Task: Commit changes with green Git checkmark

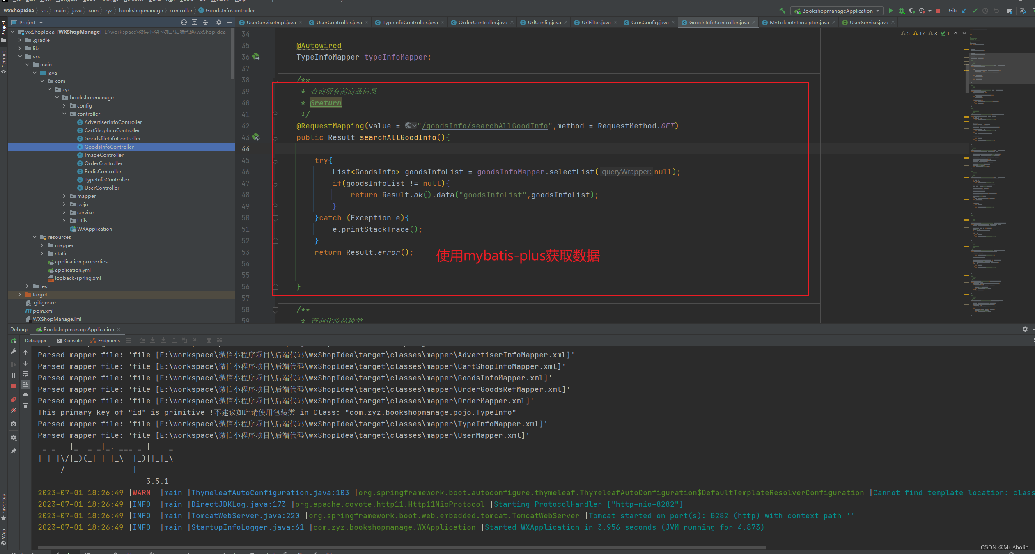Action: pos(975,11)
